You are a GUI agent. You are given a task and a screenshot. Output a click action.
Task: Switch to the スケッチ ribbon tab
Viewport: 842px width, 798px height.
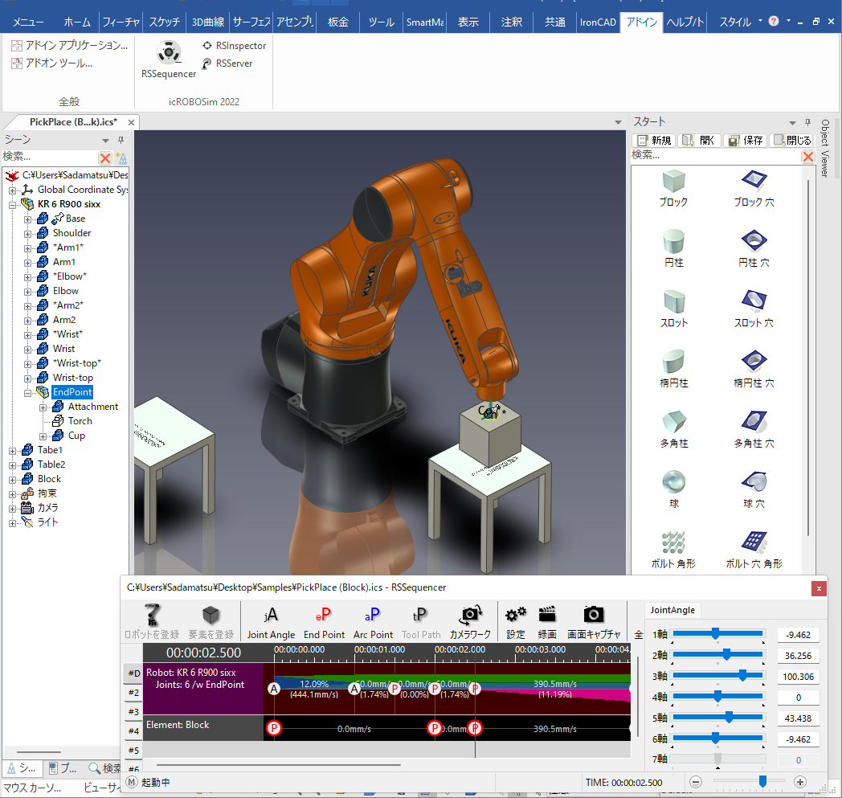pyautogui.click(x=164, y=22)
